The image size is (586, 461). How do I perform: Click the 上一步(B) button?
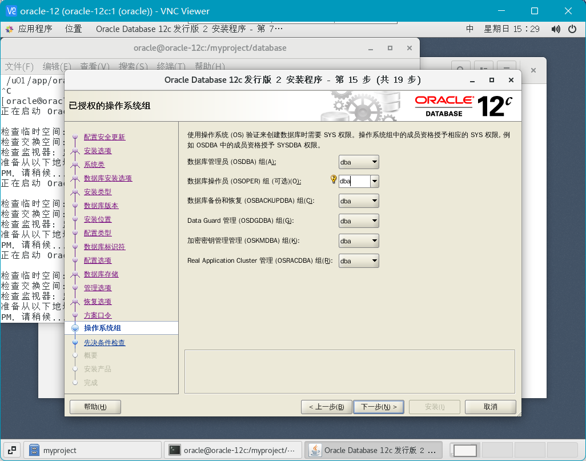coord(326,407)
